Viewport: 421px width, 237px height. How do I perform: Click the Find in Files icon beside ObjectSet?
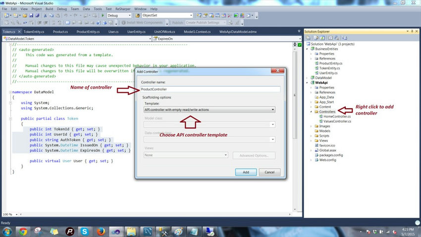click(x=138, y=15)
